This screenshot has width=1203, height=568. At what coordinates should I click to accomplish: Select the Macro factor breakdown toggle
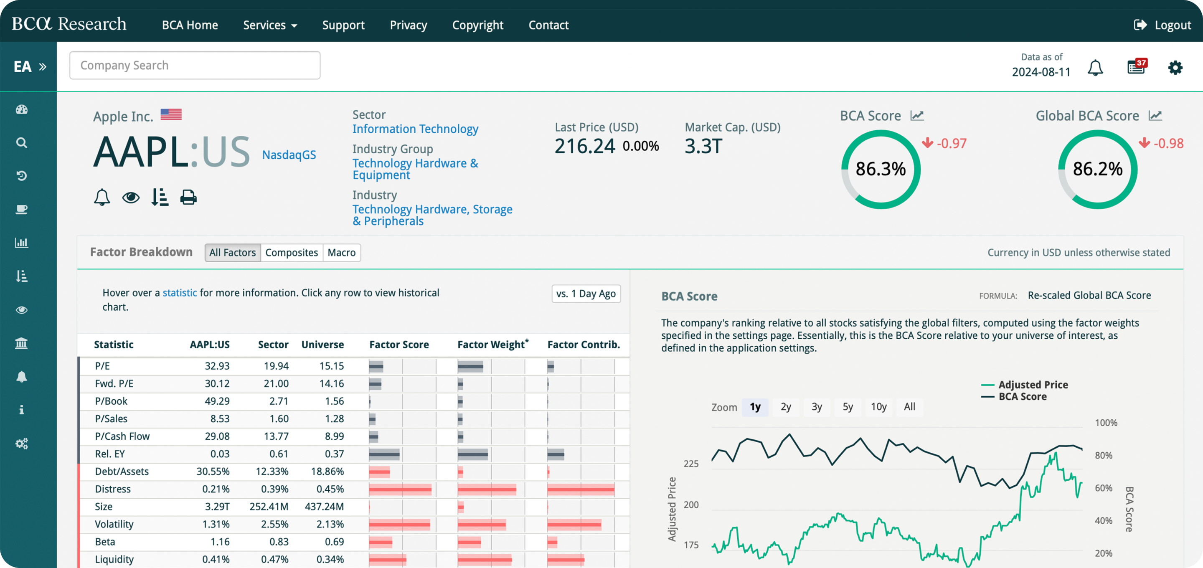341,252
